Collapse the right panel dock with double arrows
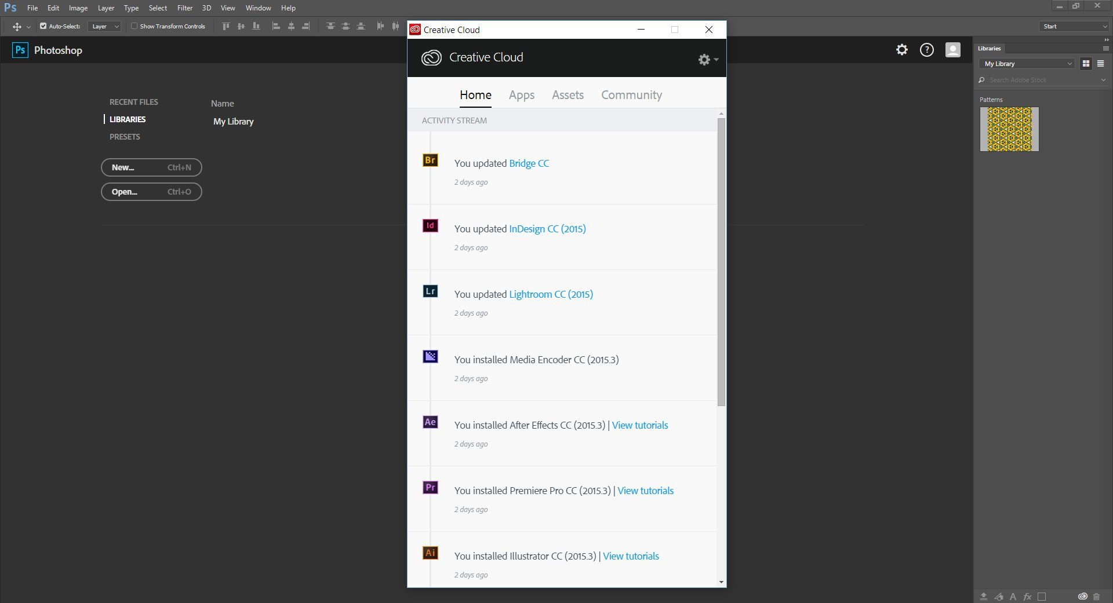 tap(1106, 39)
